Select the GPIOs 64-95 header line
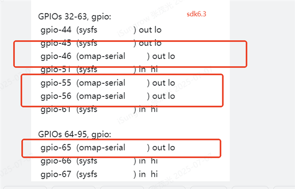Screen dimensions: 295x189 coord(75,135)
